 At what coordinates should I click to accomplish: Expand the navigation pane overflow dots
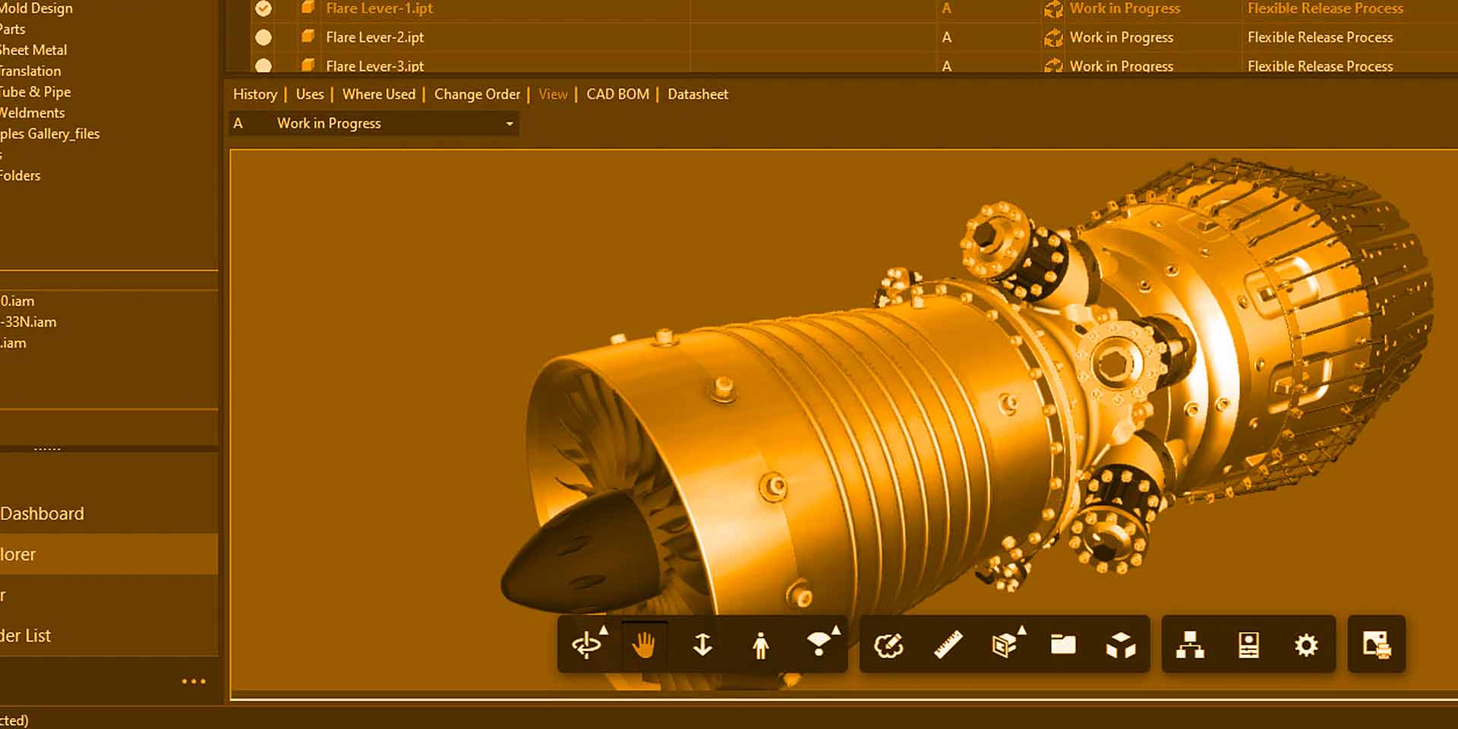194,682
